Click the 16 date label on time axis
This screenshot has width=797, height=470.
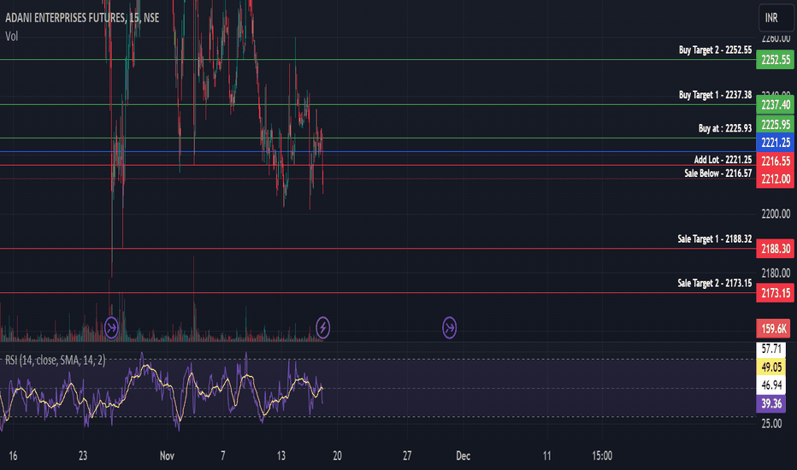click(x=13, y=455)
